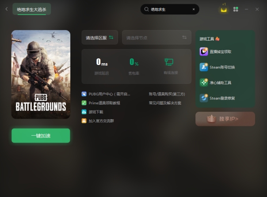The width and height of the screenshot is (267, 197).
Task: Open the 直播掉宝领取 tool
Action: tap(220, 52)
